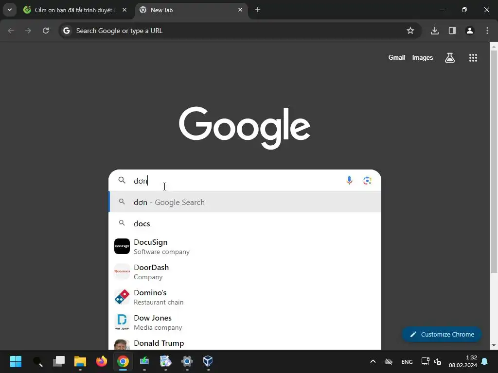Close the New Tab tab
The width and height of the screenshot is (498, 373).
click(x=240, y=10)
